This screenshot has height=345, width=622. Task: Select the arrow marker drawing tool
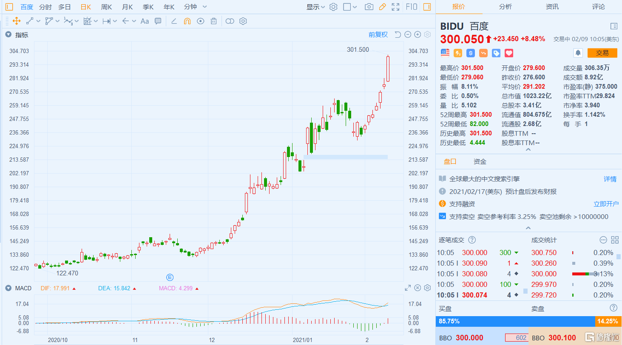[x=125, y=21]
